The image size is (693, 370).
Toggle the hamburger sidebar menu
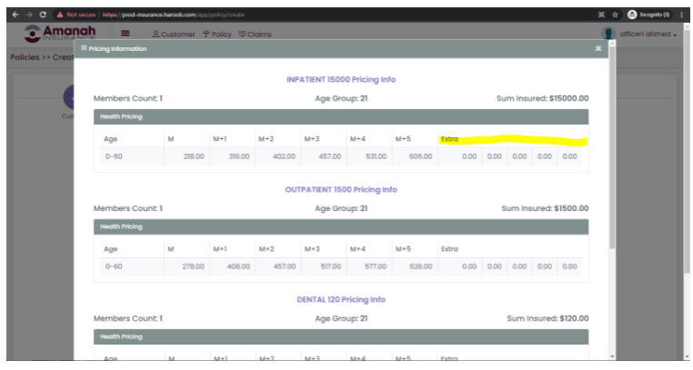(x=126, y=33)
